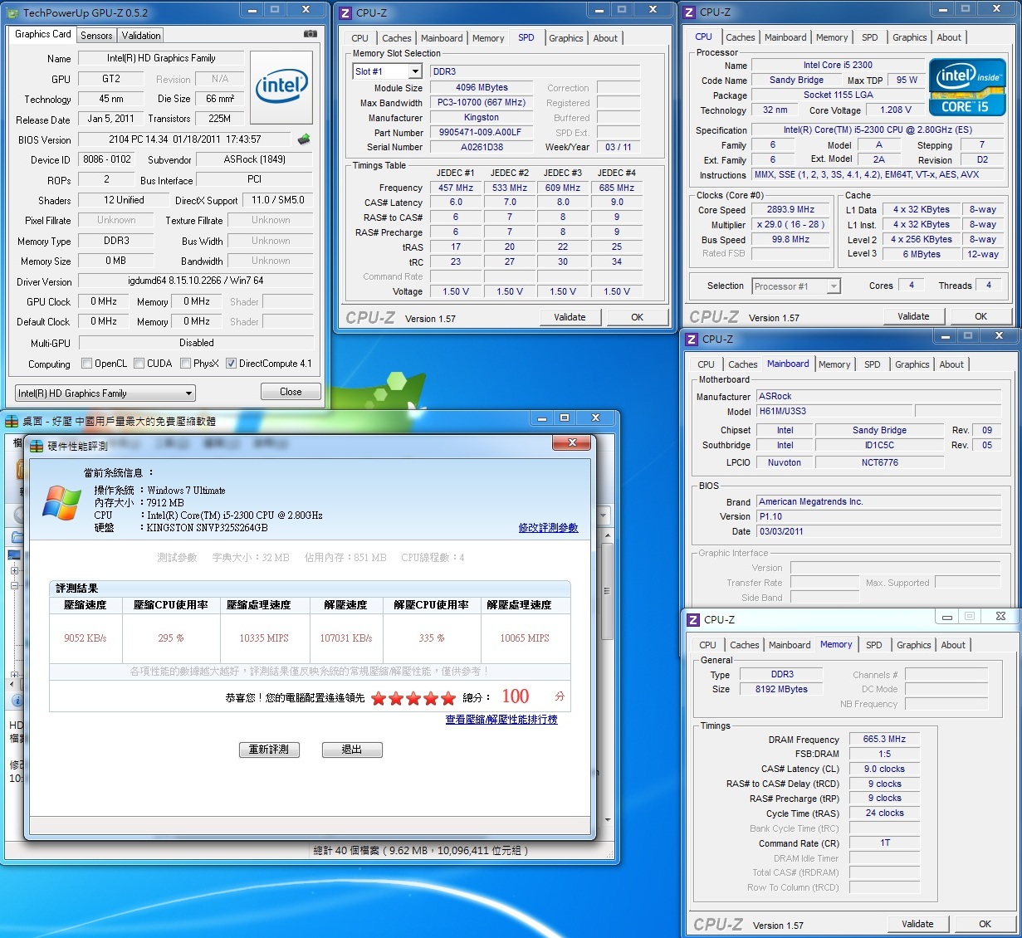
Task: Enable the OpenCL checkbox in GPU-Z
Action: pyautogui.click(x=86, y=364)
